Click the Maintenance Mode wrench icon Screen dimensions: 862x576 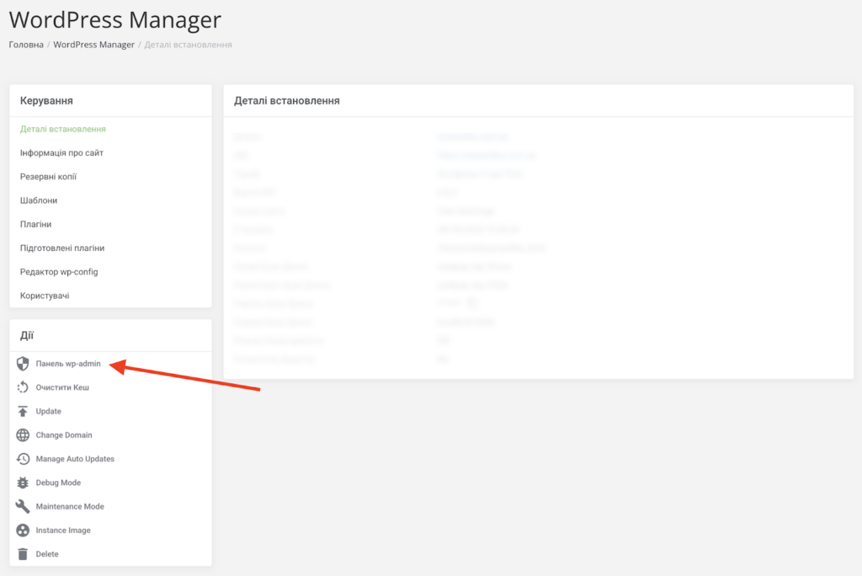click(23, 506)
